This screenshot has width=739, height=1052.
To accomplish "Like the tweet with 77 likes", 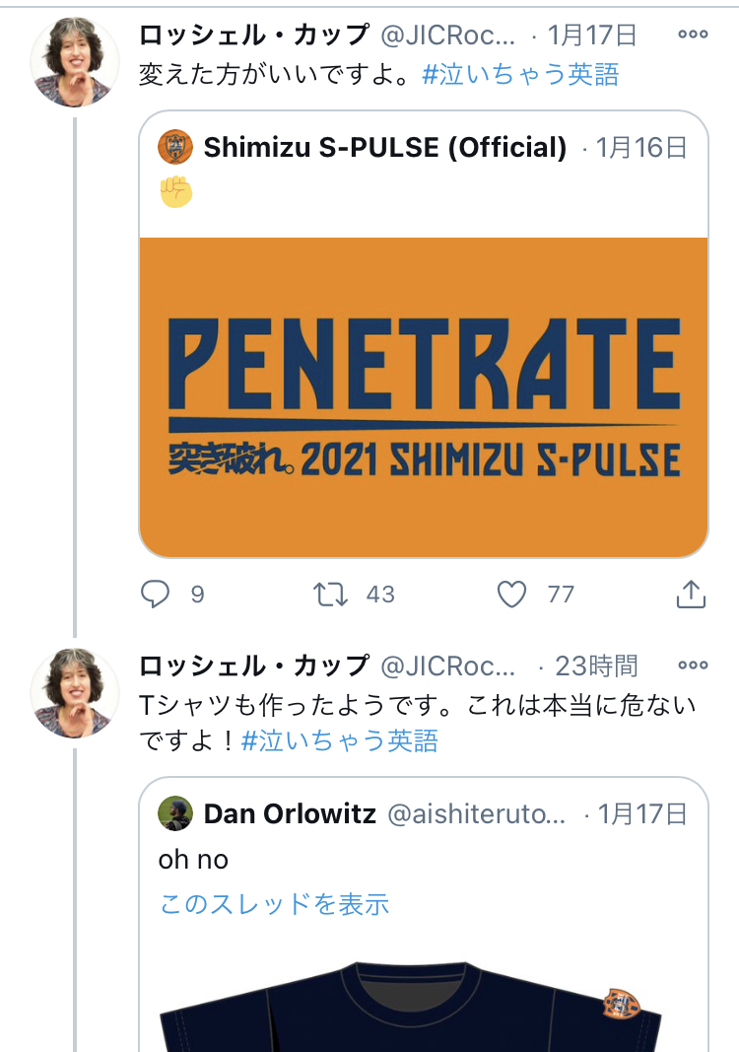I will pos(511,594).
